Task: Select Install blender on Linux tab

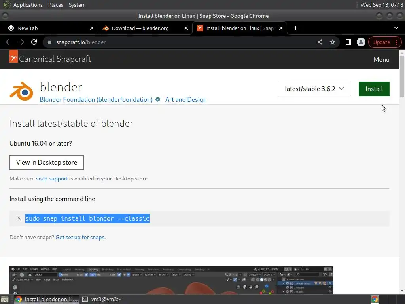Action: [x=239, y=28]
